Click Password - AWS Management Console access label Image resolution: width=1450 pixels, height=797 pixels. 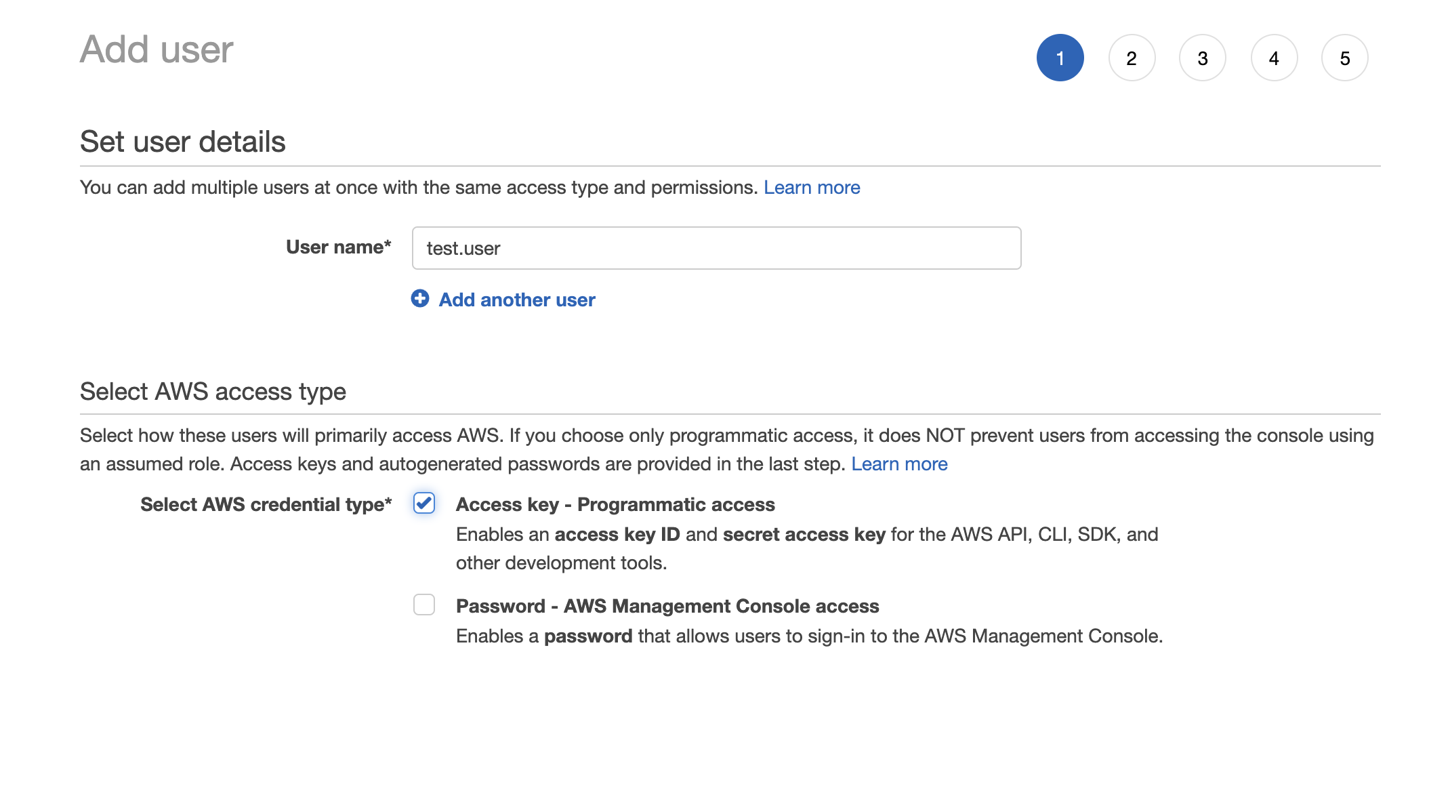[x=667, y=607]
